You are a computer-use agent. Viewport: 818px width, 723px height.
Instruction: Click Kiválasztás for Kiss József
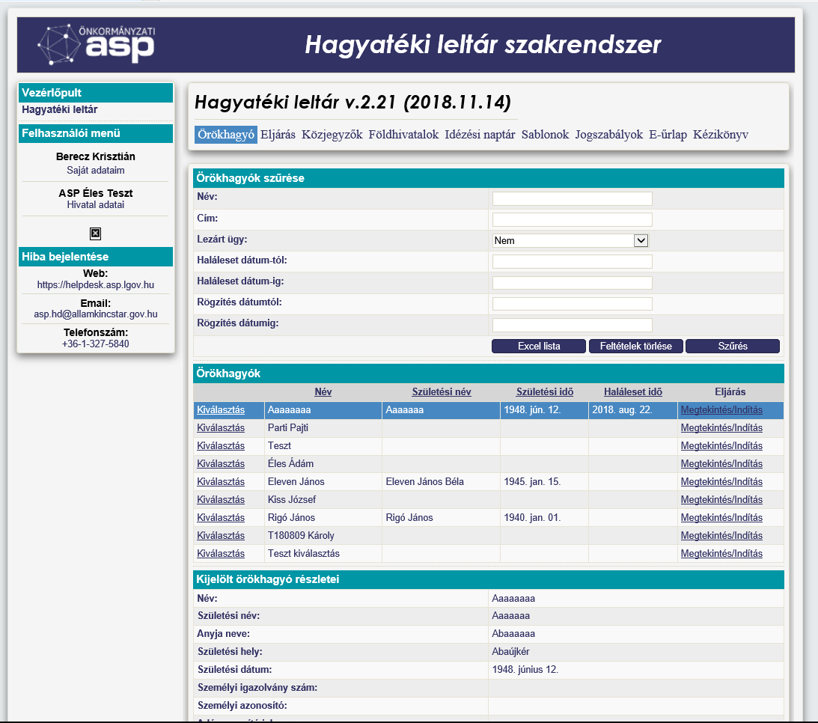coord(221,500)
